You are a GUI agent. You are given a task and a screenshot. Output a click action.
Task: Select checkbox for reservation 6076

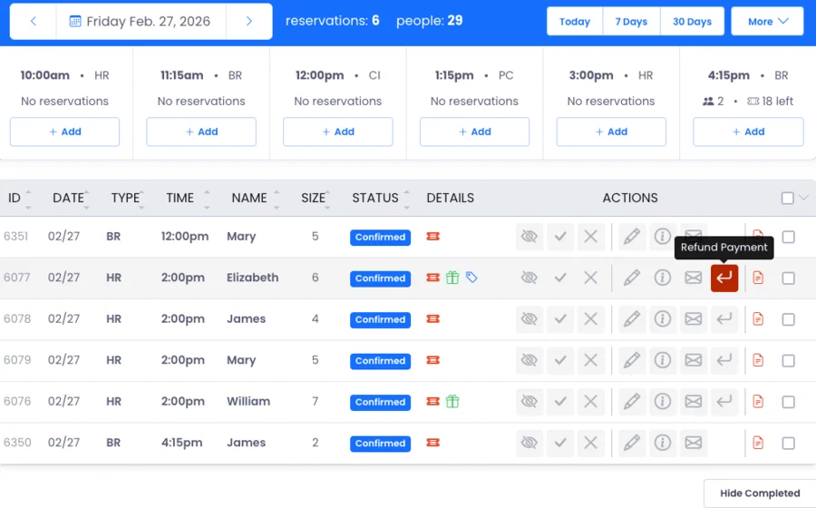(789, 402)
